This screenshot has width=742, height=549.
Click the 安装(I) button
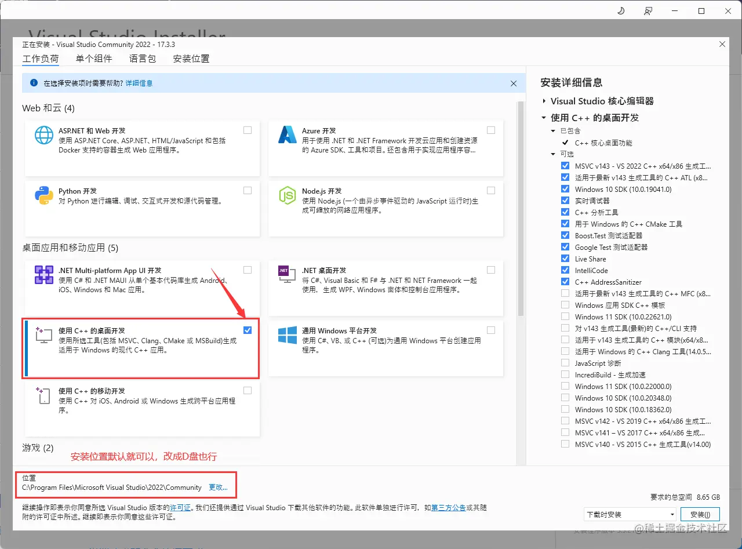coord(700,514)
